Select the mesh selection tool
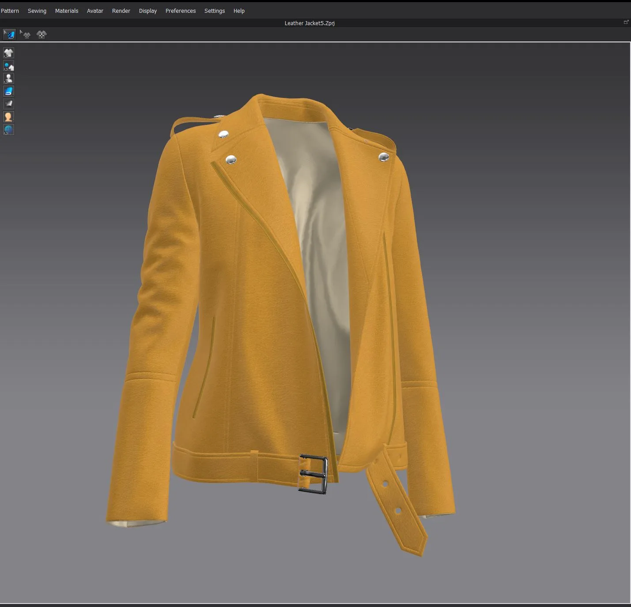631x607 pixels. pos(26,34)
